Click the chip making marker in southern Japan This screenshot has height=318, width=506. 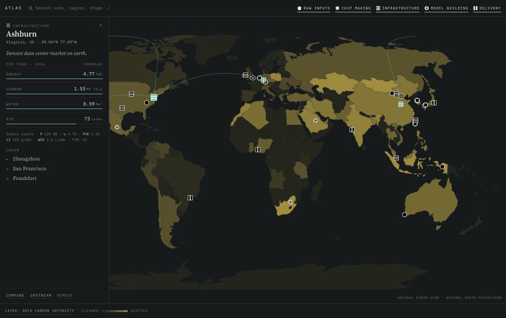pyautogui.click(x=425, y=105)
